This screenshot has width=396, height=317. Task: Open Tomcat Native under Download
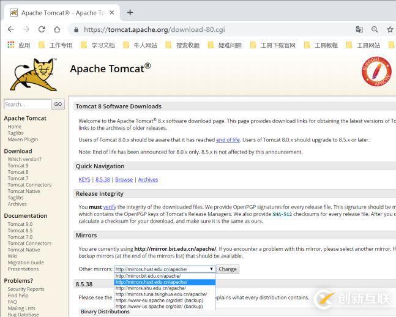click(x=24, y=191)
